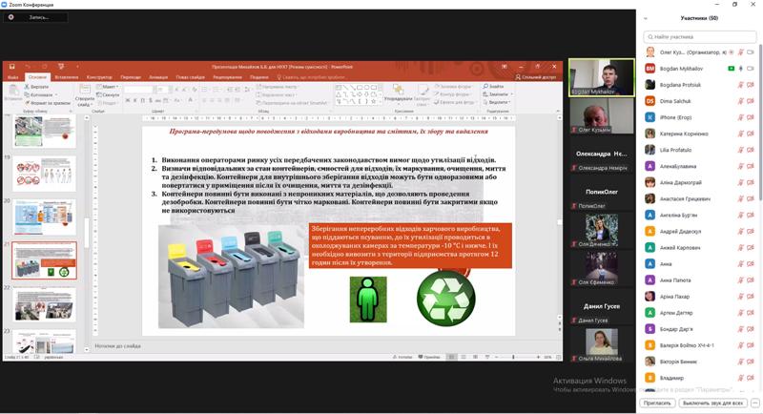Image resolution: width=763 pixels, height=414 pixels.
Task: Click camera-off icon for Катерина Корніенко
Action: (751, 134)
